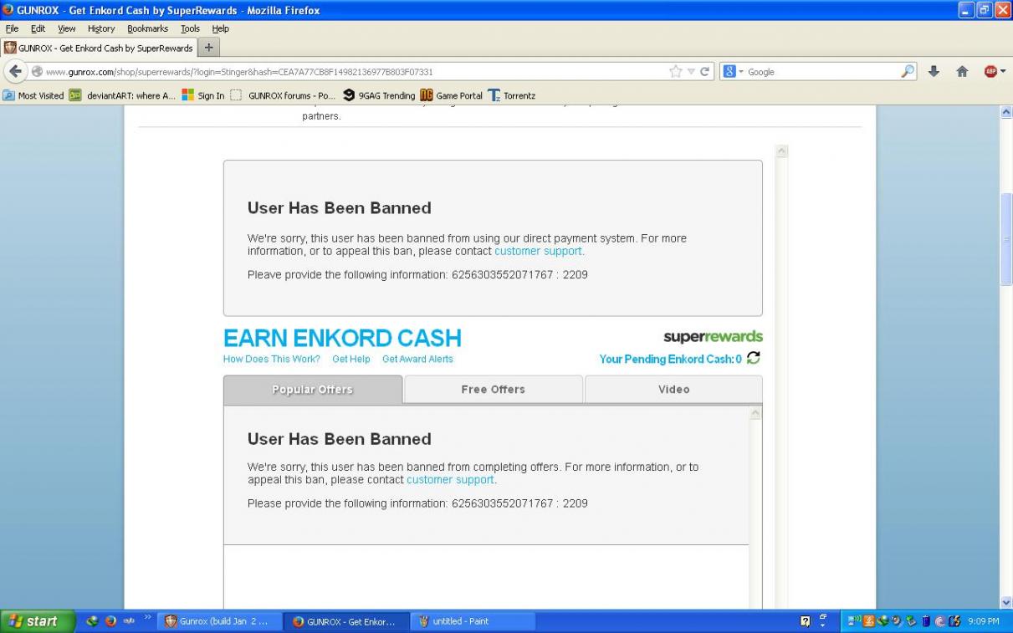Image resolution: width=1013 pixels, height=633 pixels.
Task: Refresh pending Enkord Cash balance icon
Action: click(754, 358)
